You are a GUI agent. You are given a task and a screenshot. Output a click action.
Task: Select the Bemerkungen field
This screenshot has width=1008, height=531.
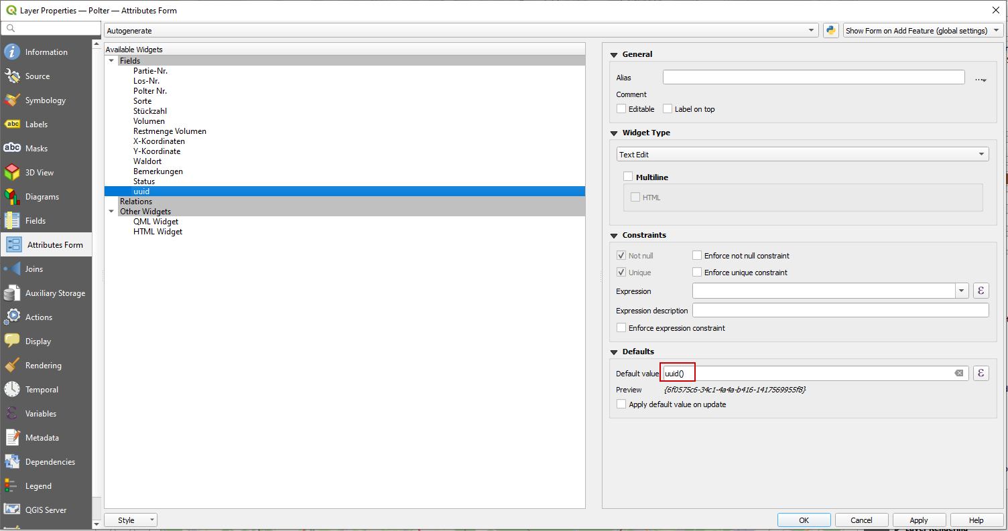point(158,171)
